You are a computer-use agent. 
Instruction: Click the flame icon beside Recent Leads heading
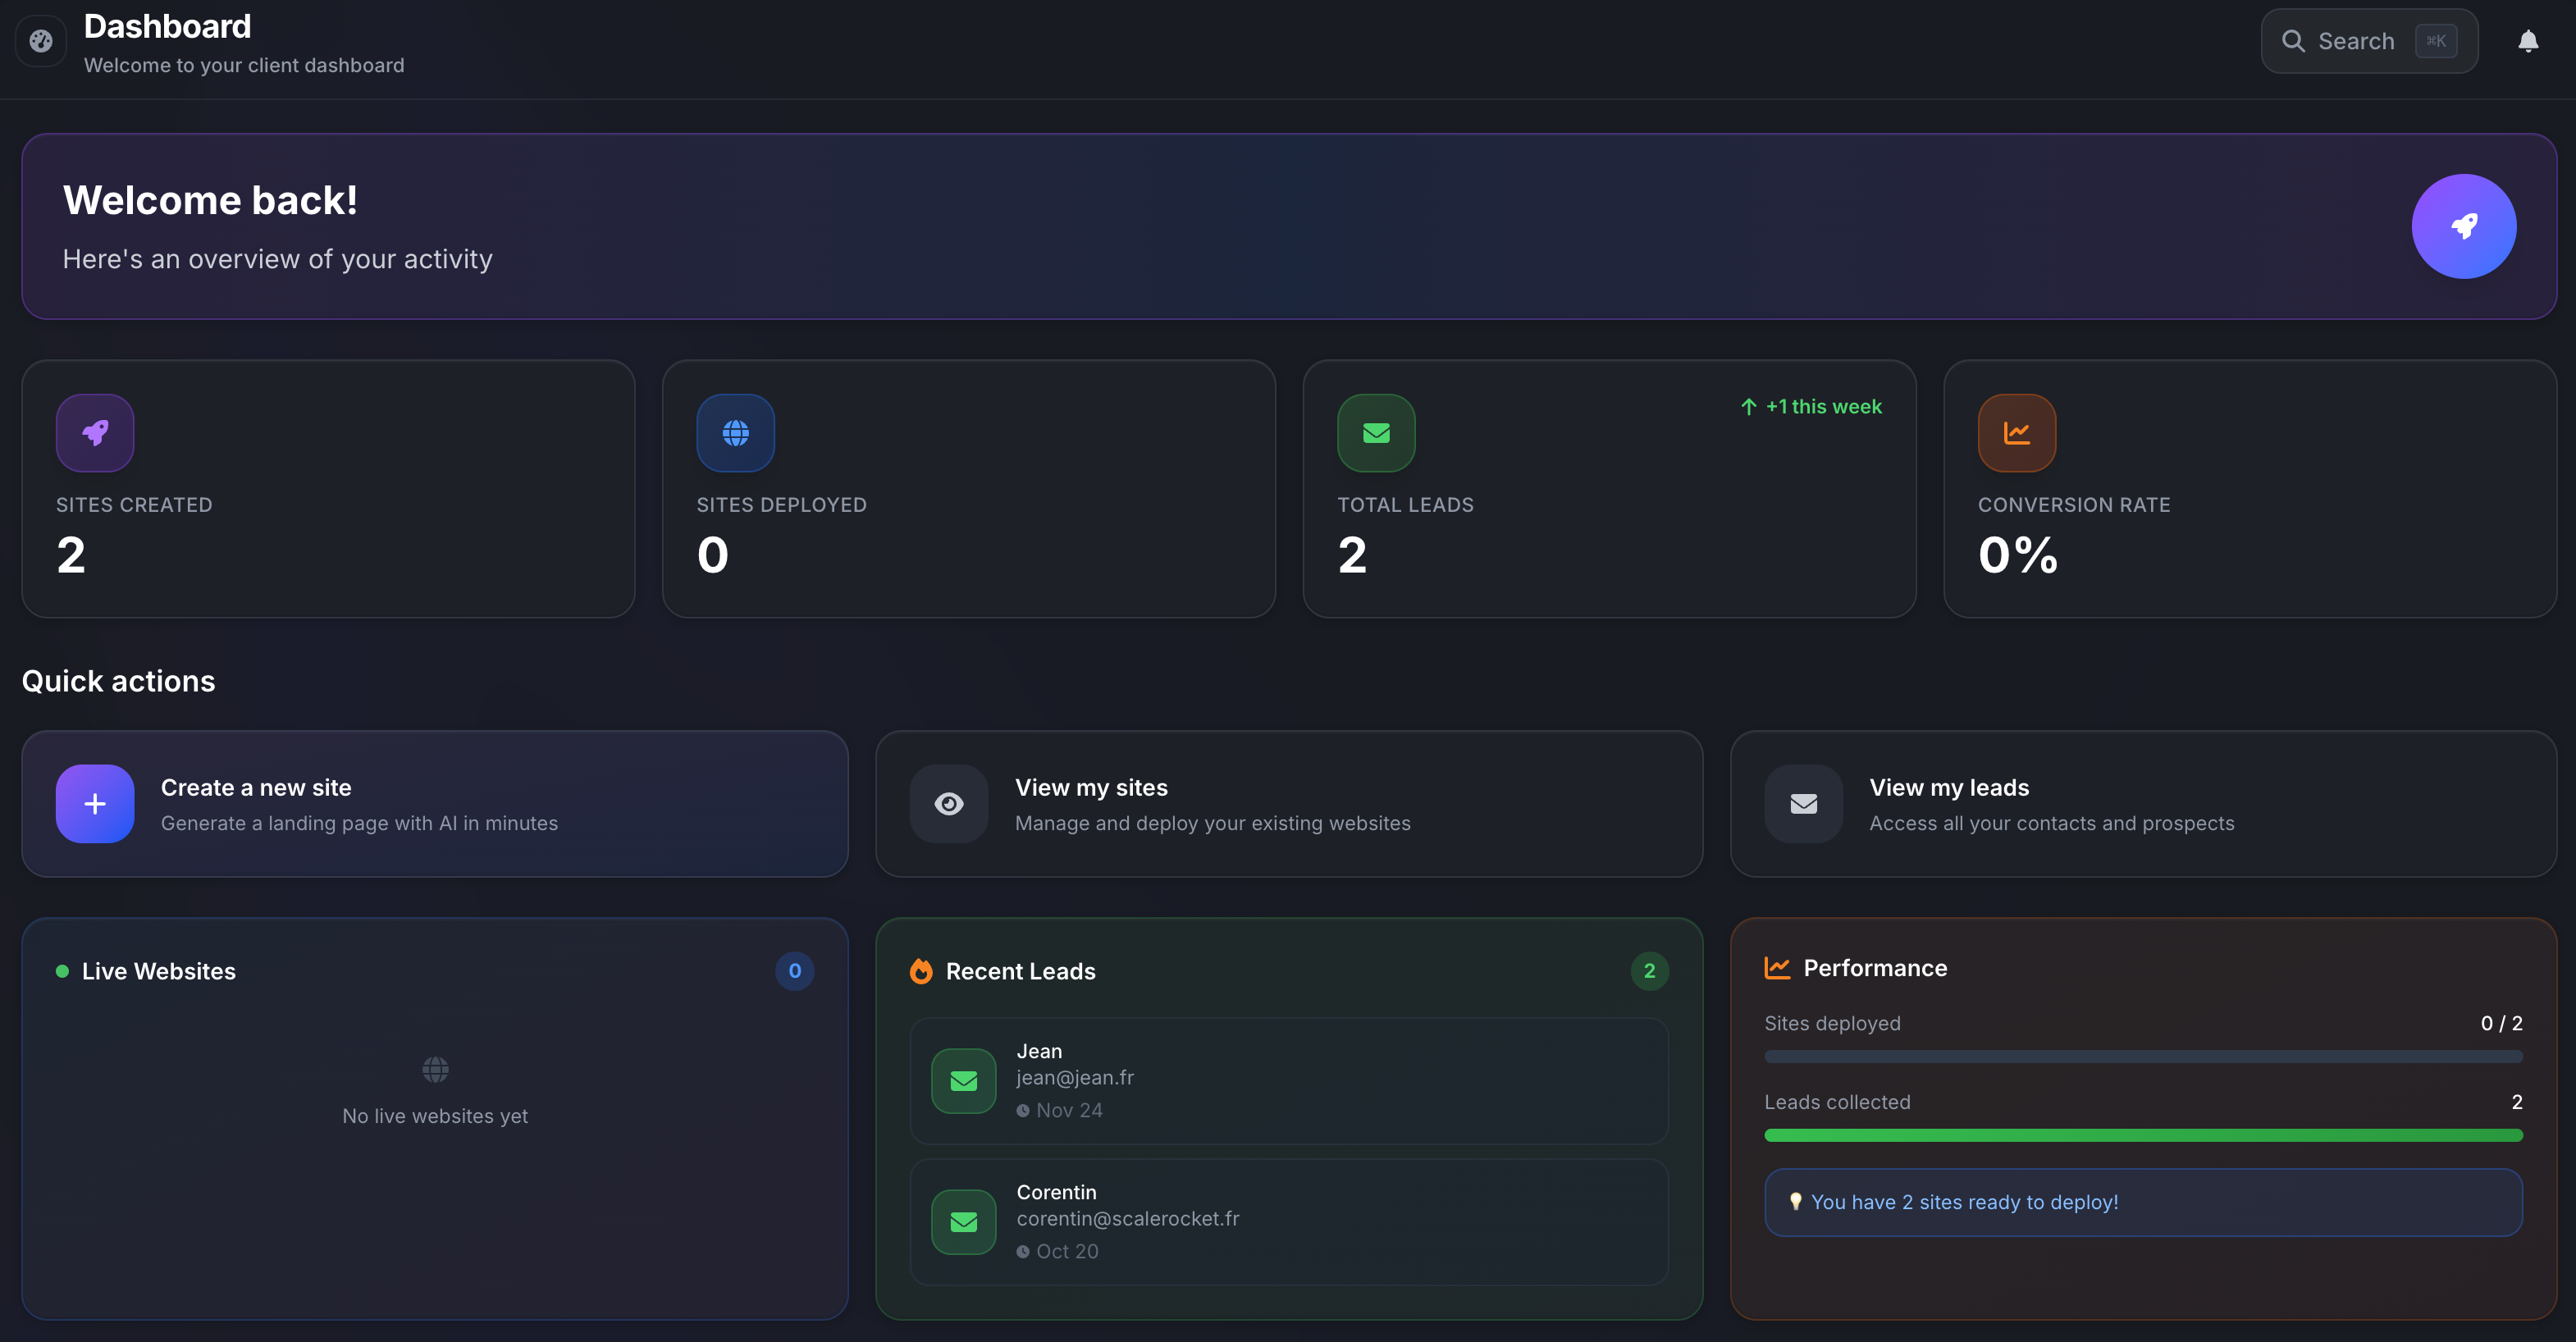pos(920,970)
